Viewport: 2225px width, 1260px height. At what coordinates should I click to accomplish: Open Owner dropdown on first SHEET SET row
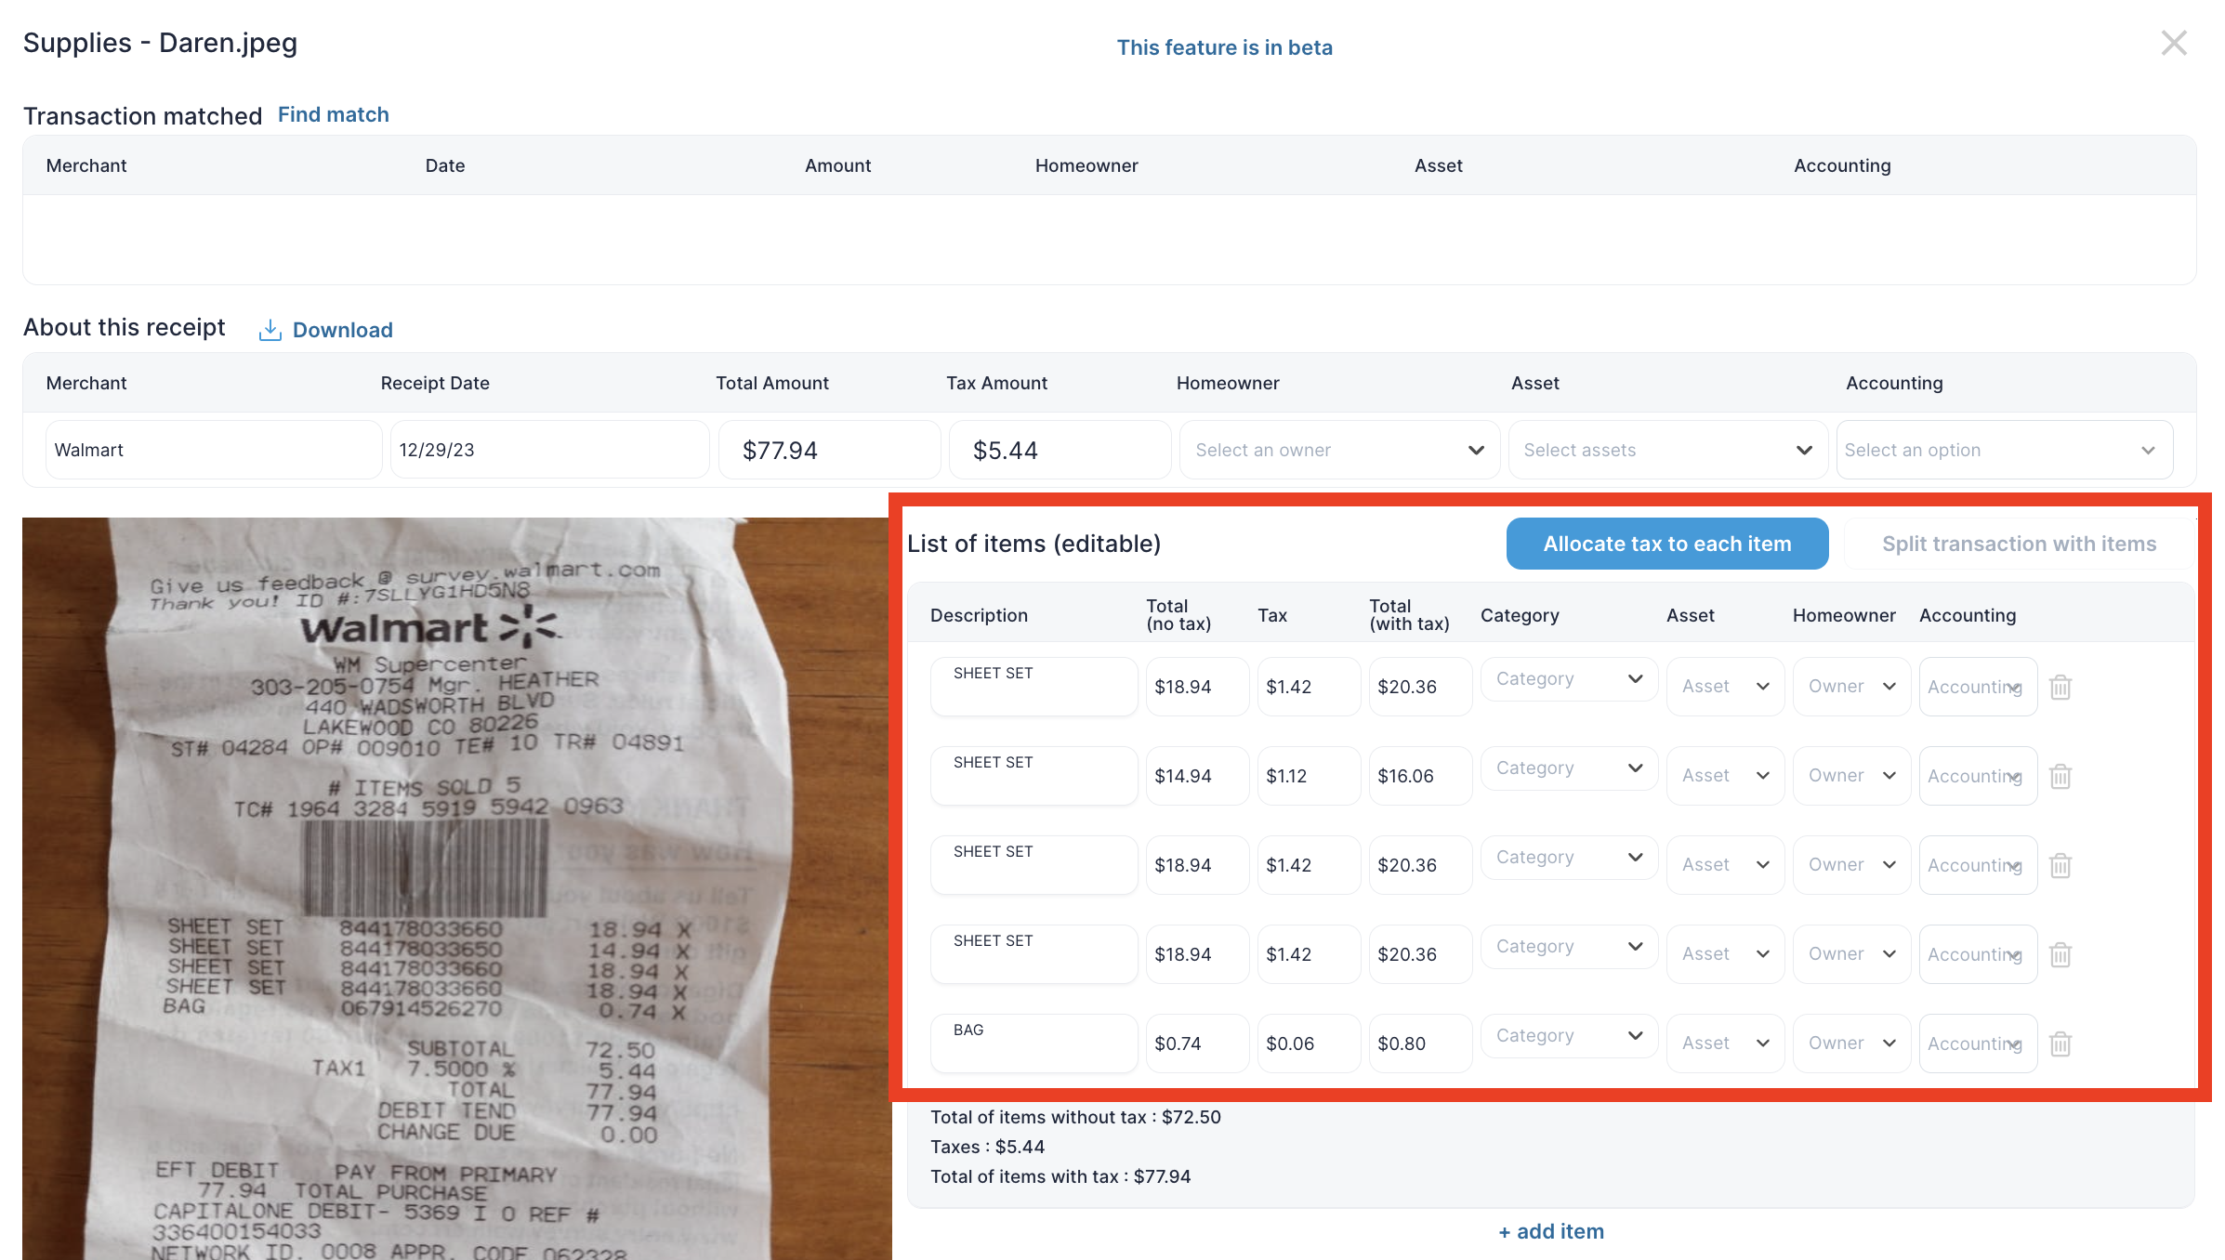click(x=1851, y=687)
